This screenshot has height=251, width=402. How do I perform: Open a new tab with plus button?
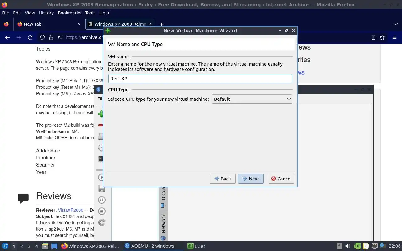161,24
